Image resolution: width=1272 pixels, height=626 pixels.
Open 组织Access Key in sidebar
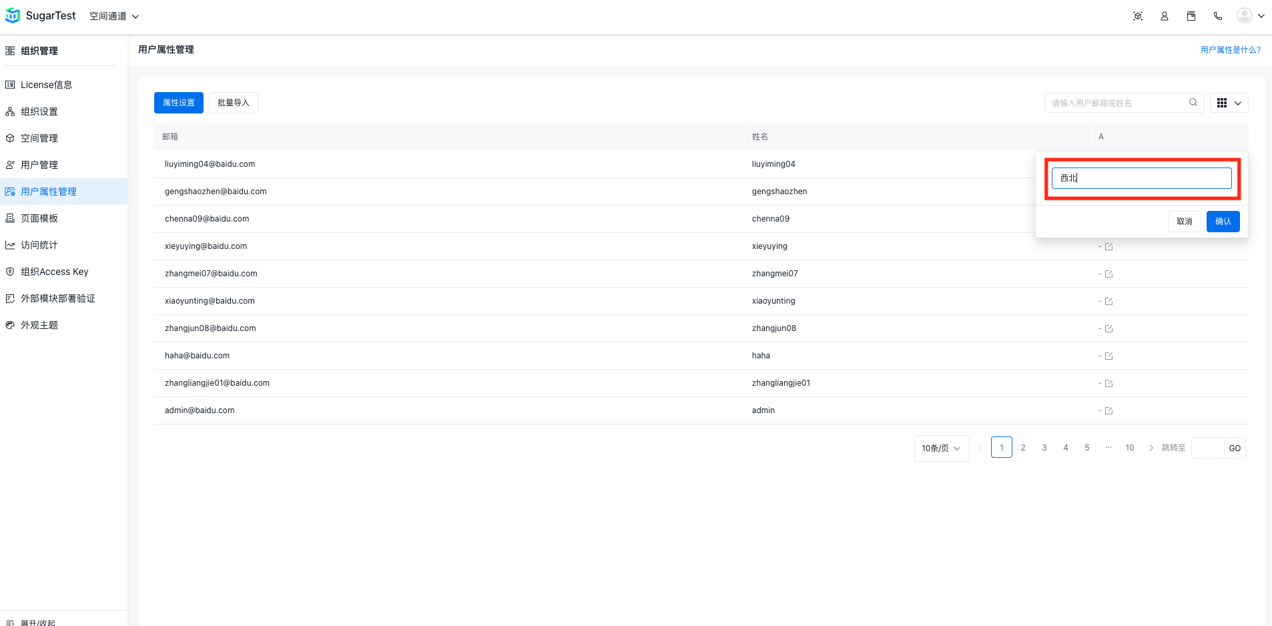(63, 272)
